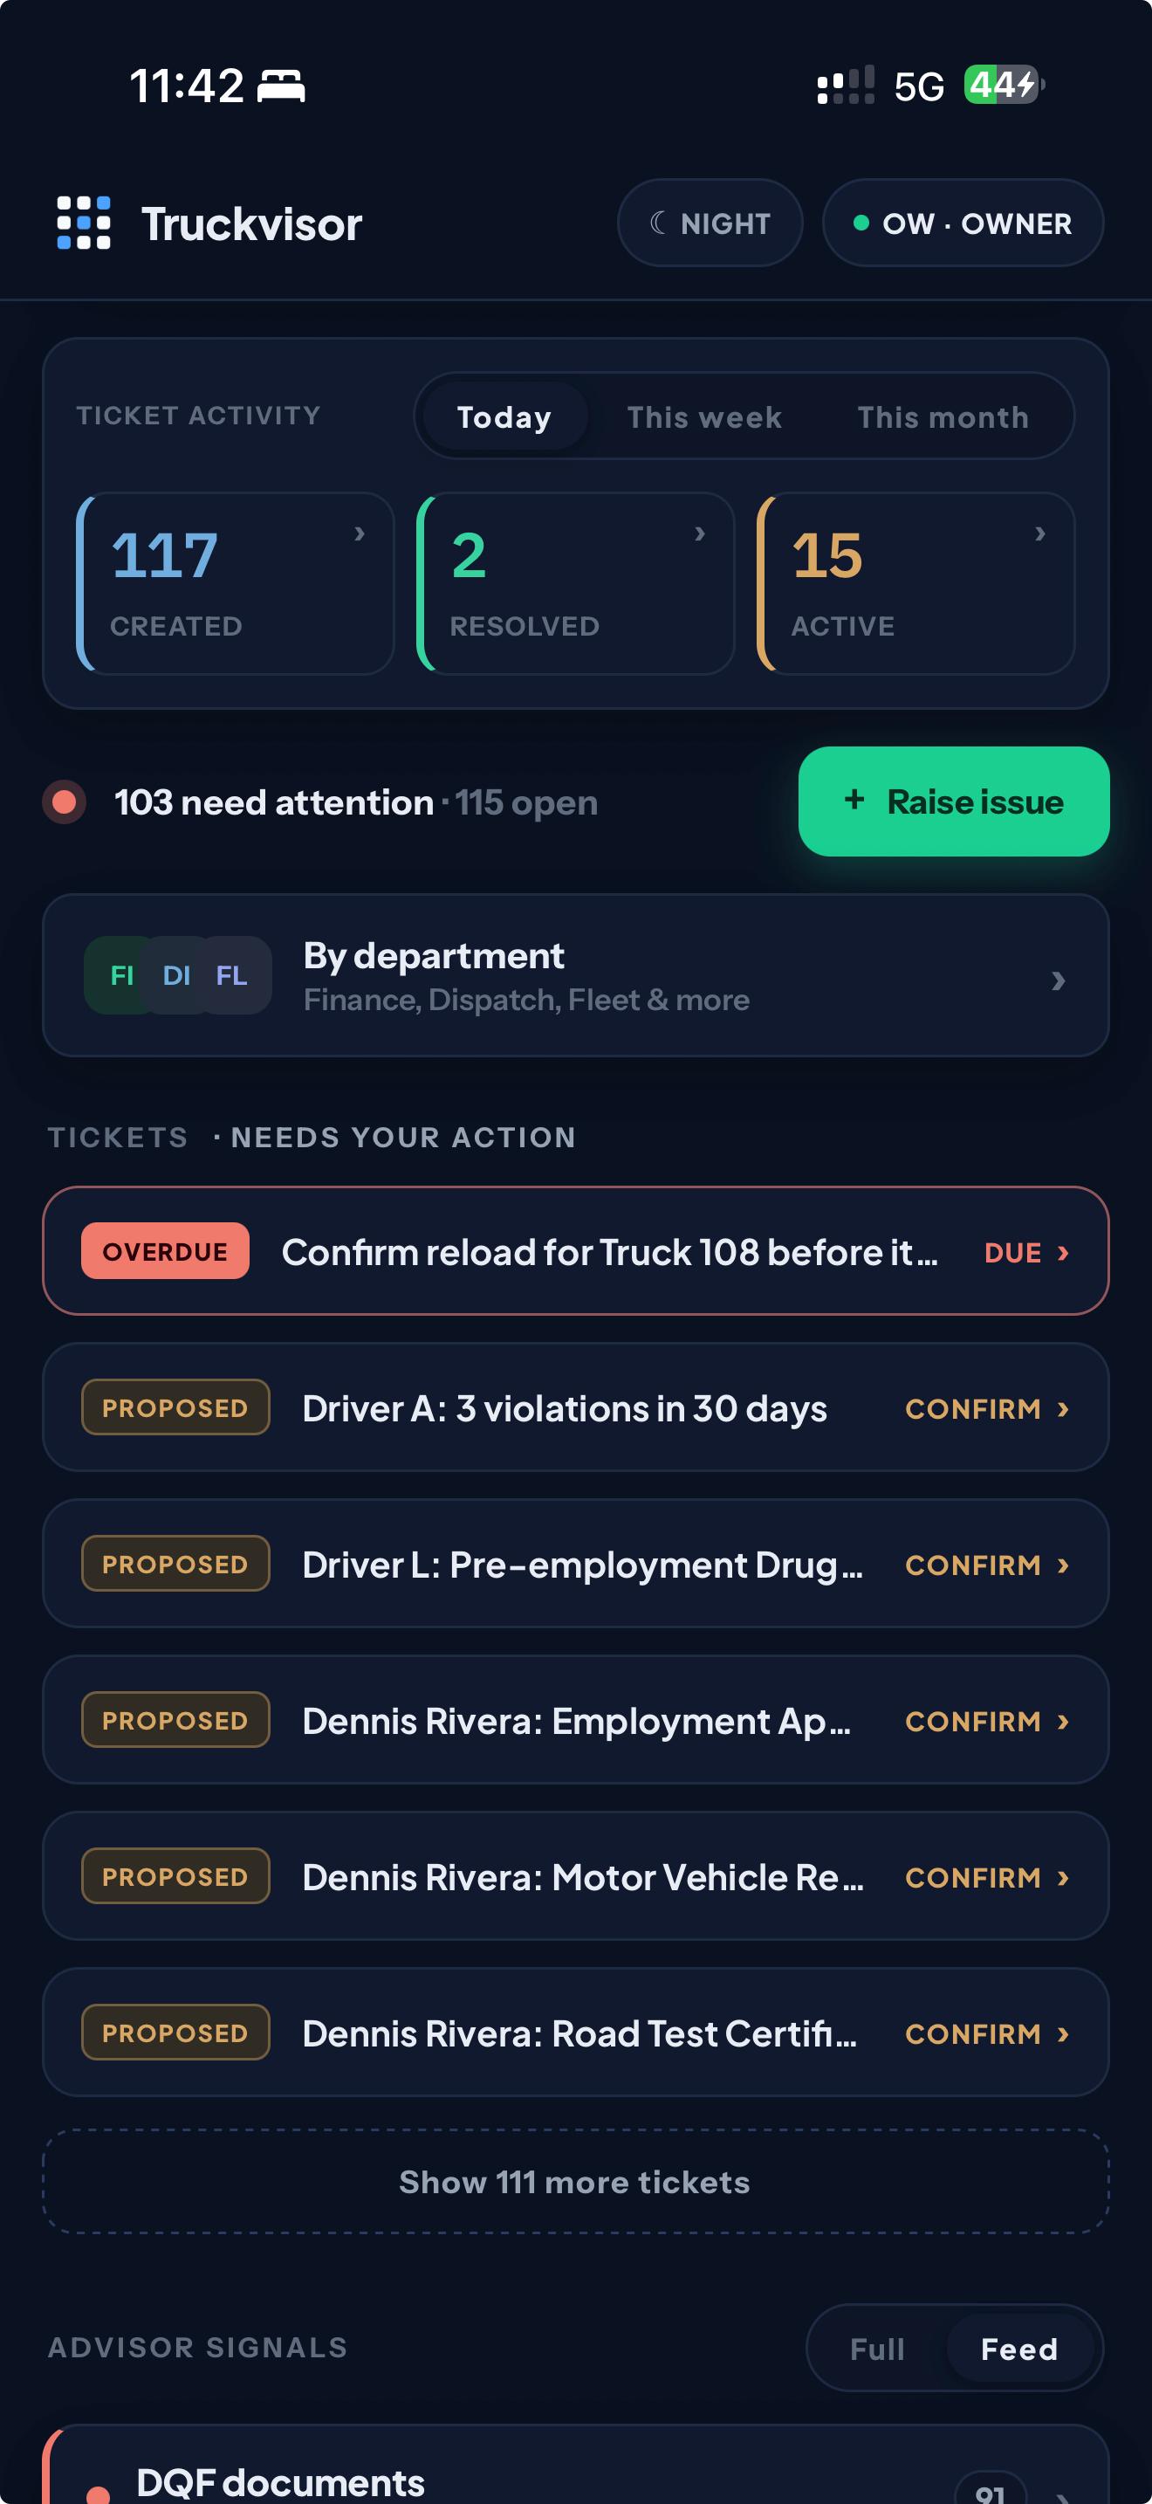Select the This month tab
Viewport: 1152px width, 2504px height.
[943, 417]
